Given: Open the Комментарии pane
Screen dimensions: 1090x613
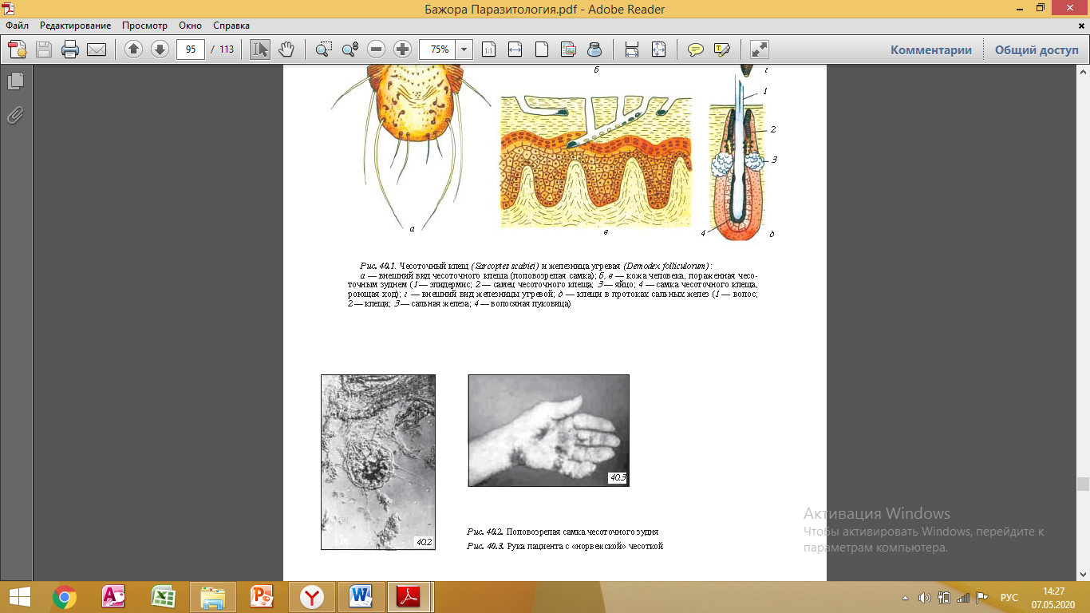Looking at the screenshot, I should coord(931,49).
